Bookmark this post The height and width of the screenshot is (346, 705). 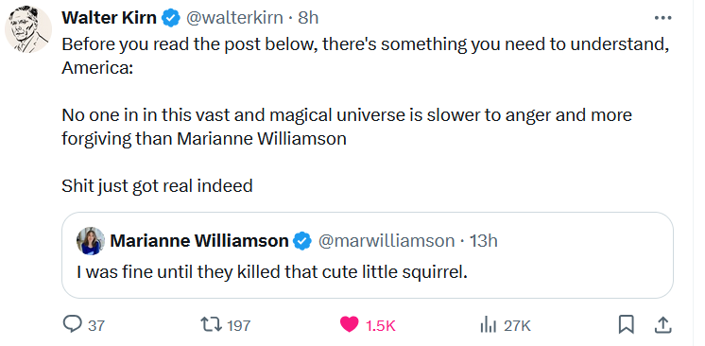(x=626, y=324)
